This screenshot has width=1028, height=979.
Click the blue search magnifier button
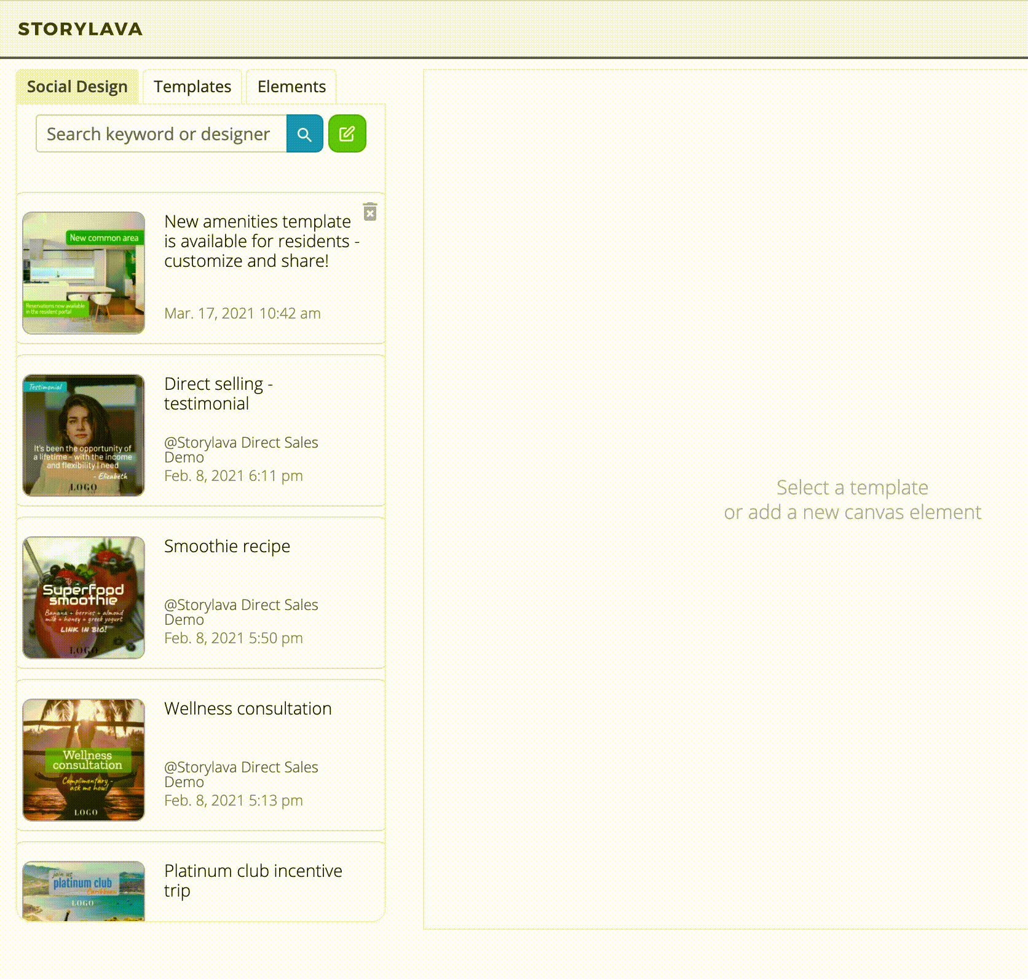[x=304, y=133]
